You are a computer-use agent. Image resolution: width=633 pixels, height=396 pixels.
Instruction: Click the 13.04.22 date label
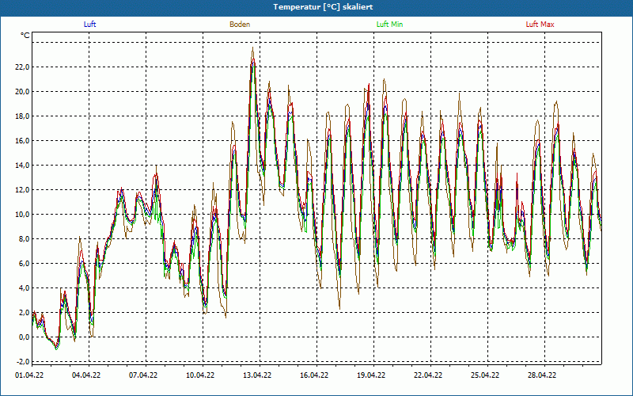[x=256, y=375]
